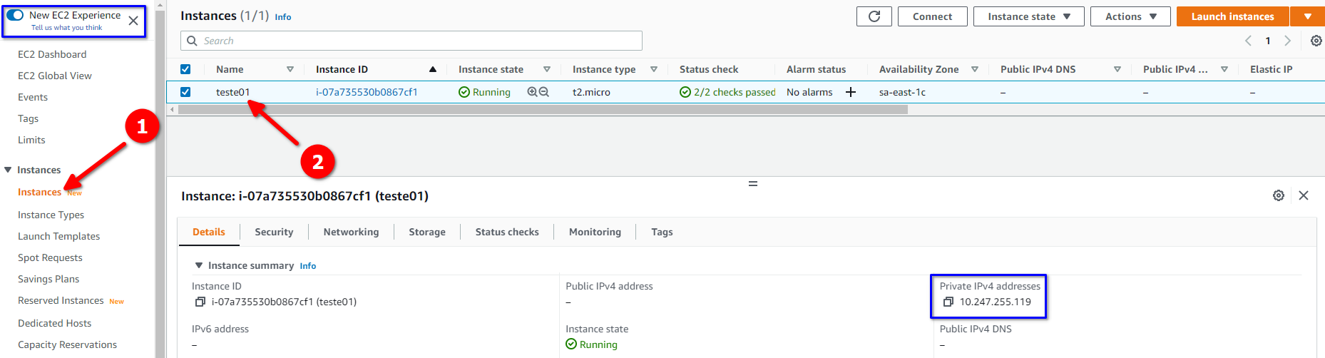The height and width of the screenshot is (358, 1325).
Task: Open Capacity Reservations in sidebar
Action: click(67, 344)
